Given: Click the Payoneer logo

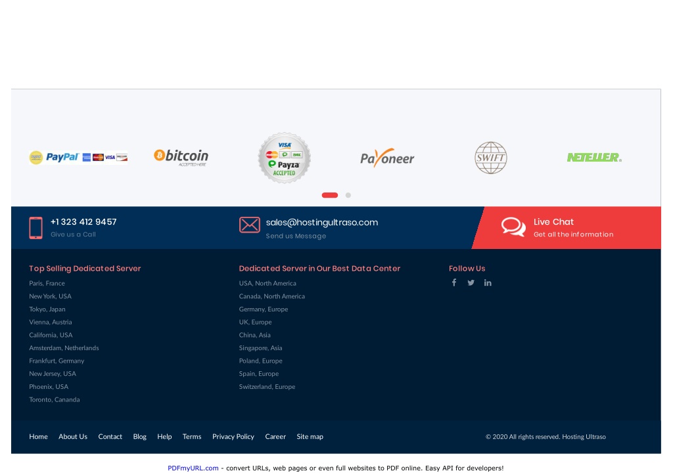Looking at the screenshot, I should [x=387, y=158].
